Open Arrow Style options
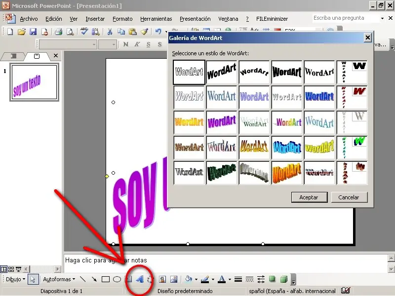395x296 pixels. (x=261, y=279)
